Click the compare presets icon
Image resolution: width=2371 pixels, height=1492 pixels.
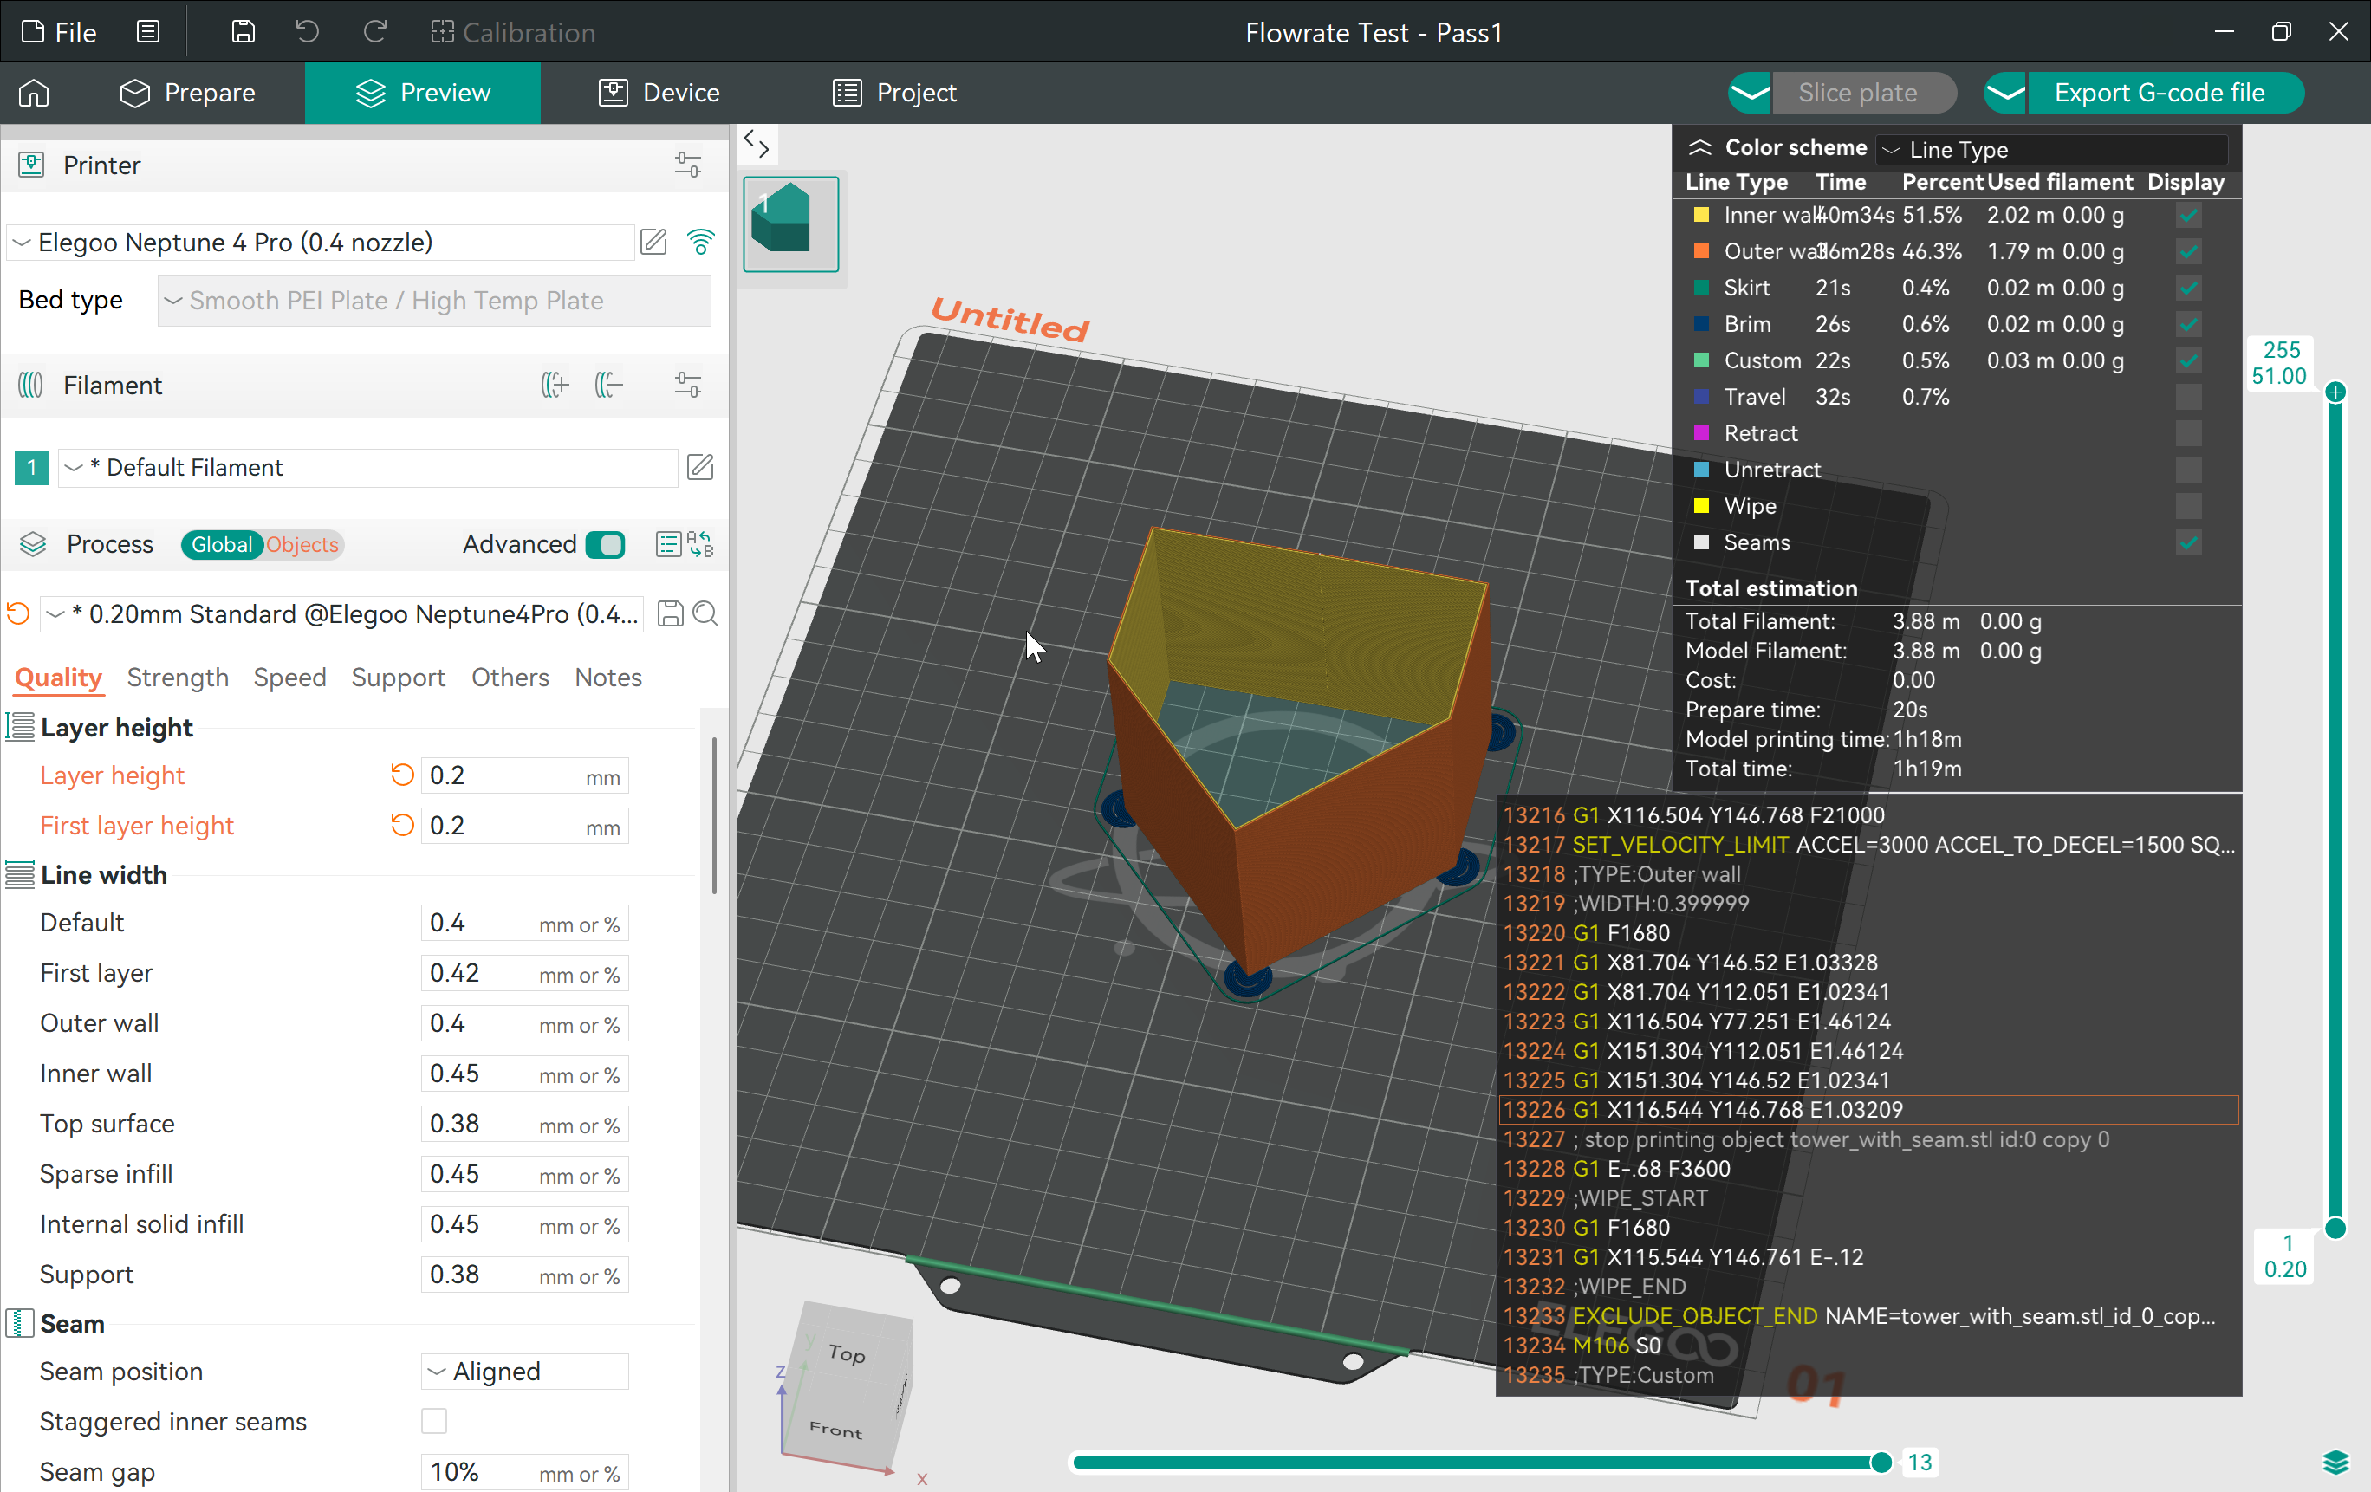pyautogui.click(x=701, y=544)
